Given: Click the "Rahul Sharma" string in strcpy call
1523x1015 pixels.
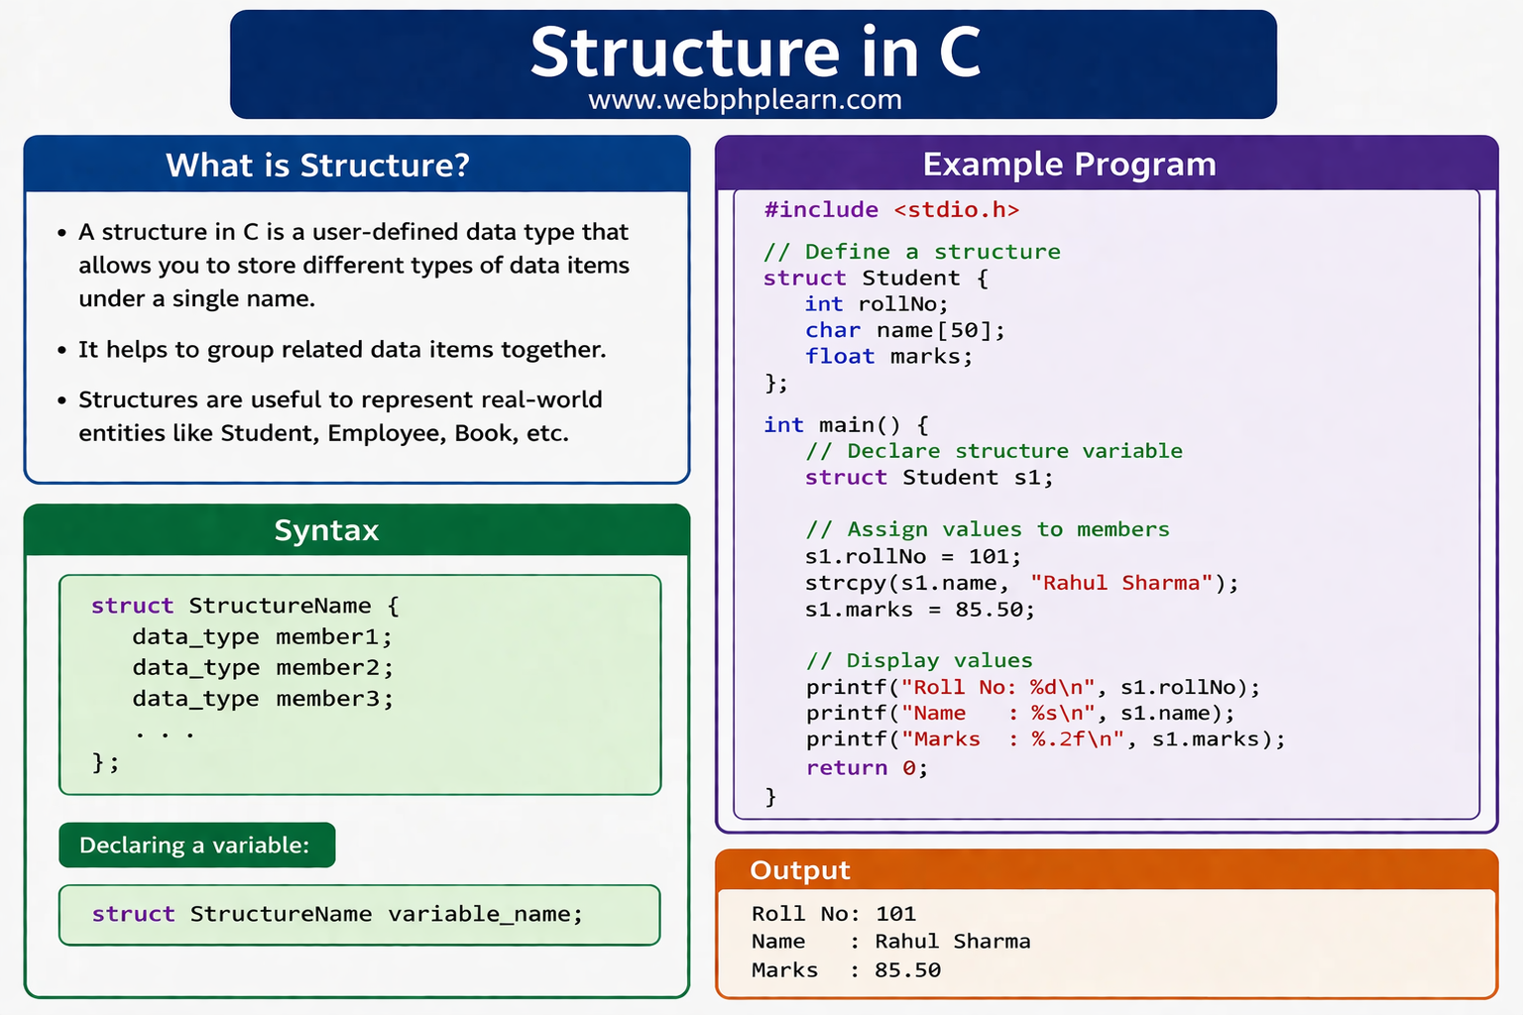Looking at the screenshot, I should pyautogui.click(x=1120, y=583).
